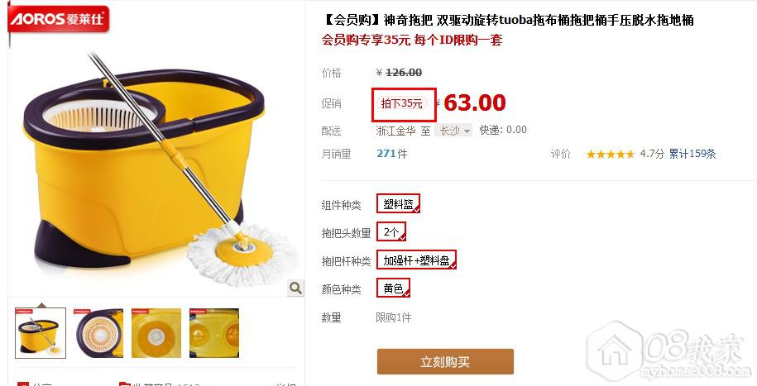The height and width of the screenshot is (386, 757).
Task: Click the magnifier zoom icon on product image
Action: click(x=295, y=288)
